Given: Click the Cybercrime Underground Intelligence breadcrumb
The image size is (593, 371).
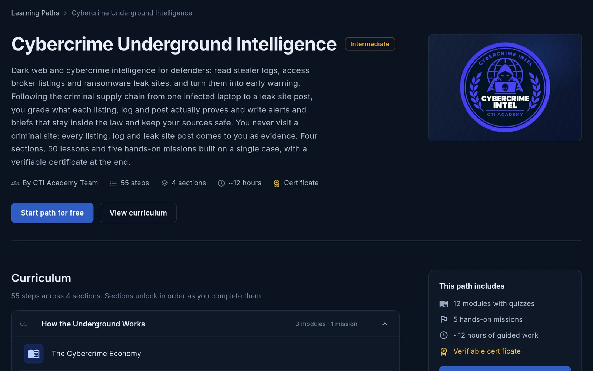Looking at the screenshot, I should tap(132, 13).
